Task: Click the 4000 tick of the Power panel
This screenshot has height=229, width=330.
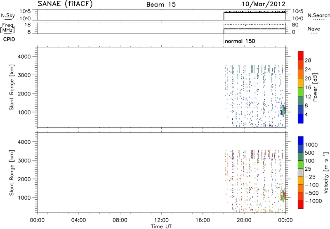Action: [24, 57]
